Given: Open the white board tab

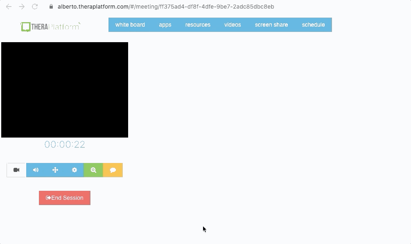Looking at the screenshot, I should click(x=130, y=25).
